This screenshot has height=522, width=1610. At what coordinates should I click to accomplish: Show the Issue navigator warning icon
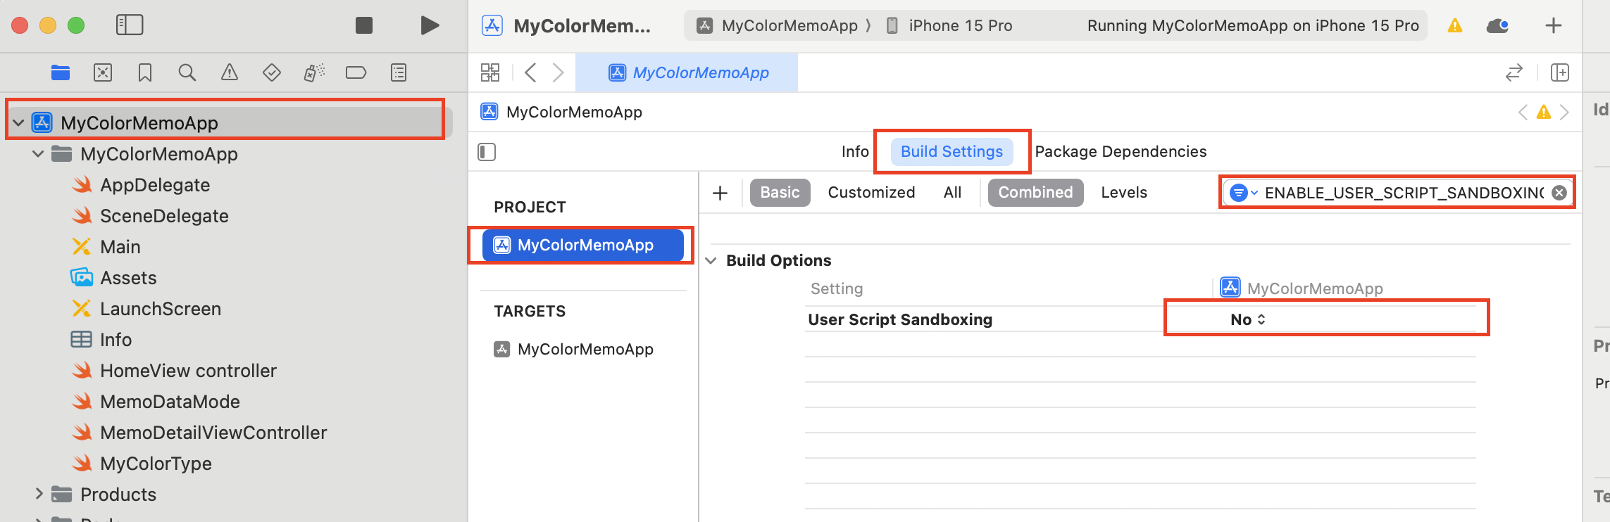tap(230, 72)
